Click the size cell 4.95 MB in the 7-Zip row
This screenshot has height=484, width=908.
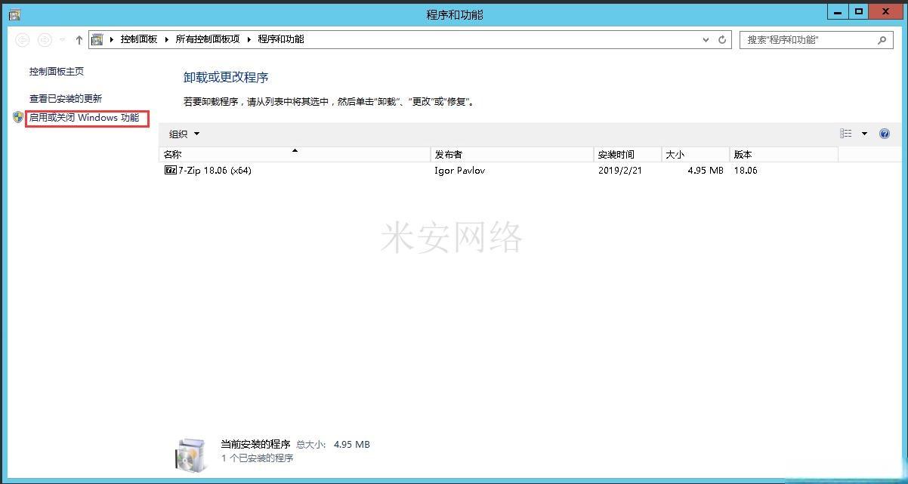click(x=706, y=171)
